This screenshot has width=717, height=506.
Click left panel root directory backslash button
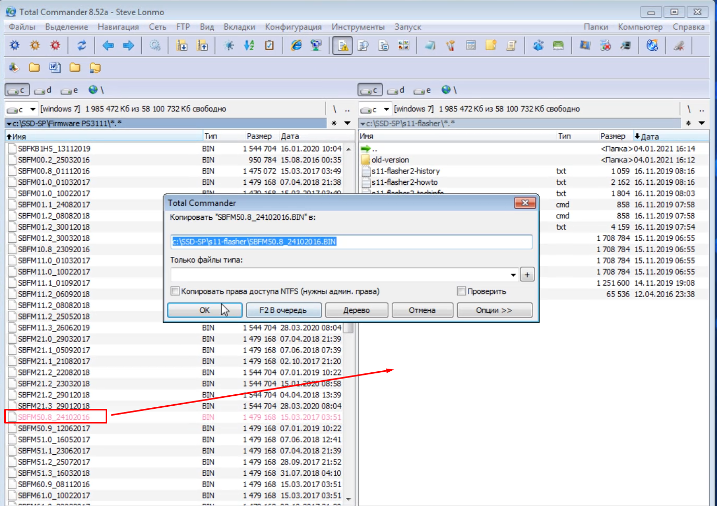click(335, 109)
